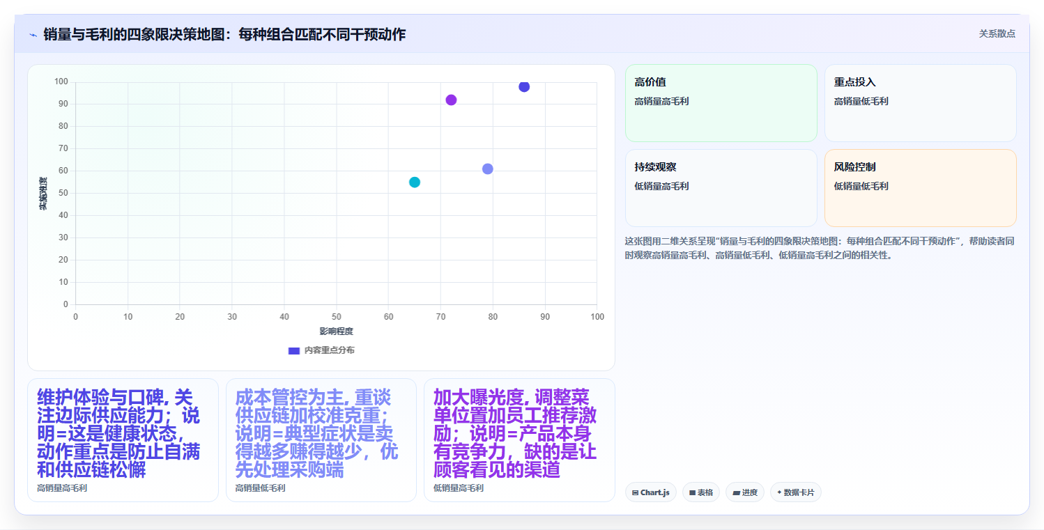The height and width of the screenshot is (530, 1044).
Task: Click the 数据卡片 tag chip
Action: pyautogui.click(x=795, y=492)
